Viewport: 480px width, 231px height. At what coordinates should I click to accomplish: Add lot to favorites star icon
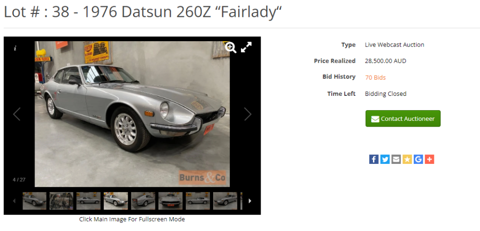tap(407, 159)
